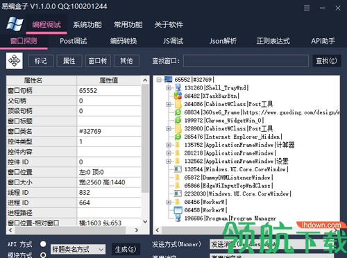Open the 正则表达式 sub-tab

coord(273,41)
